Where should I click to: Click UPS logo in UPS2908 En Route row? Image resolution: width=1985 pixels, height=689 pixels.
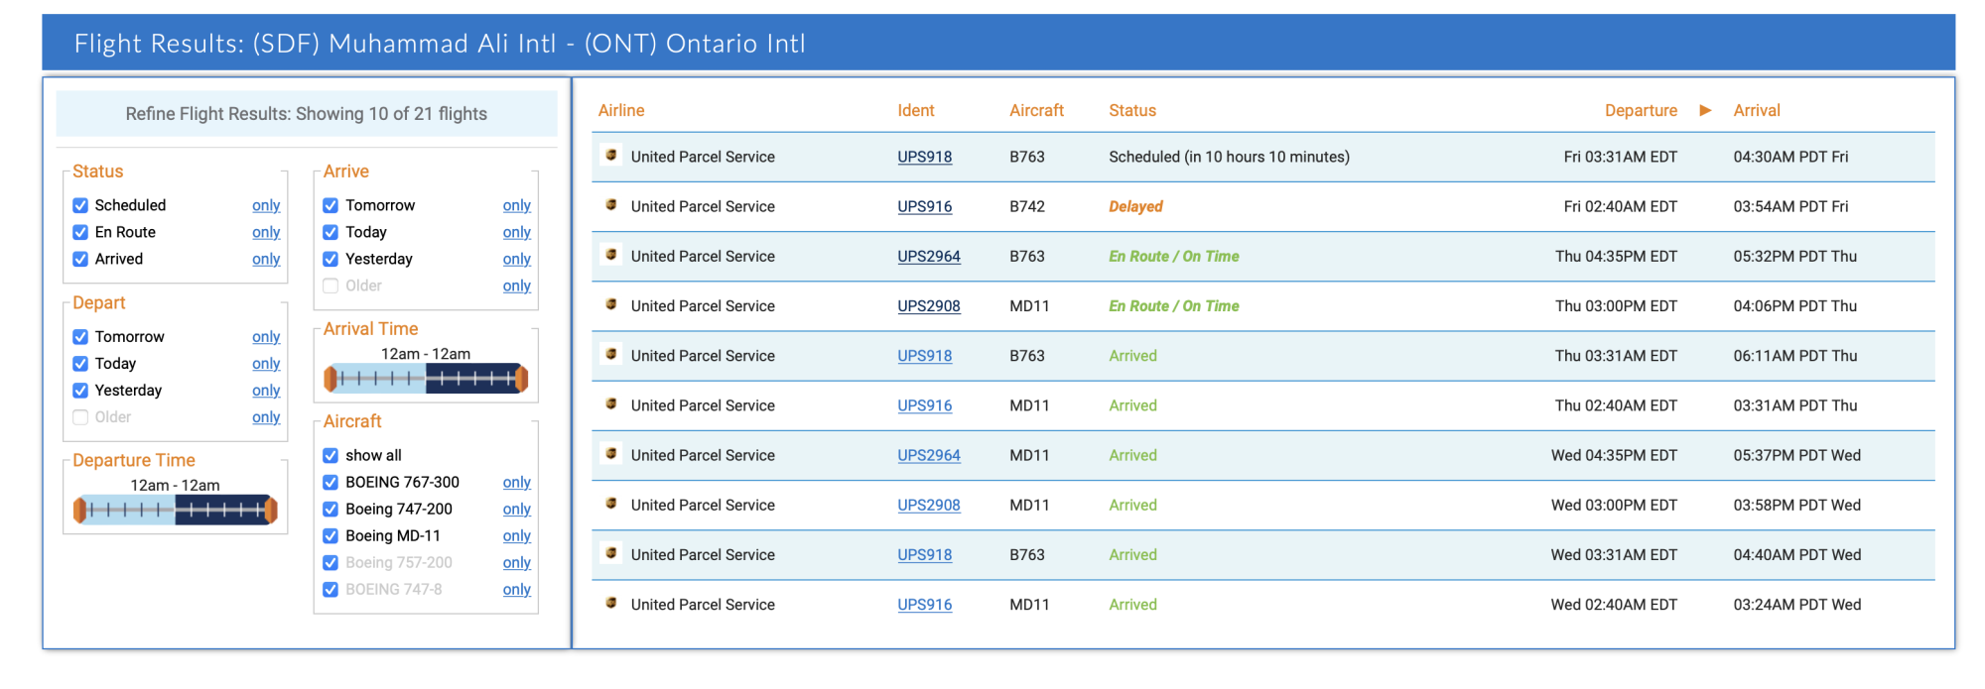611,303
